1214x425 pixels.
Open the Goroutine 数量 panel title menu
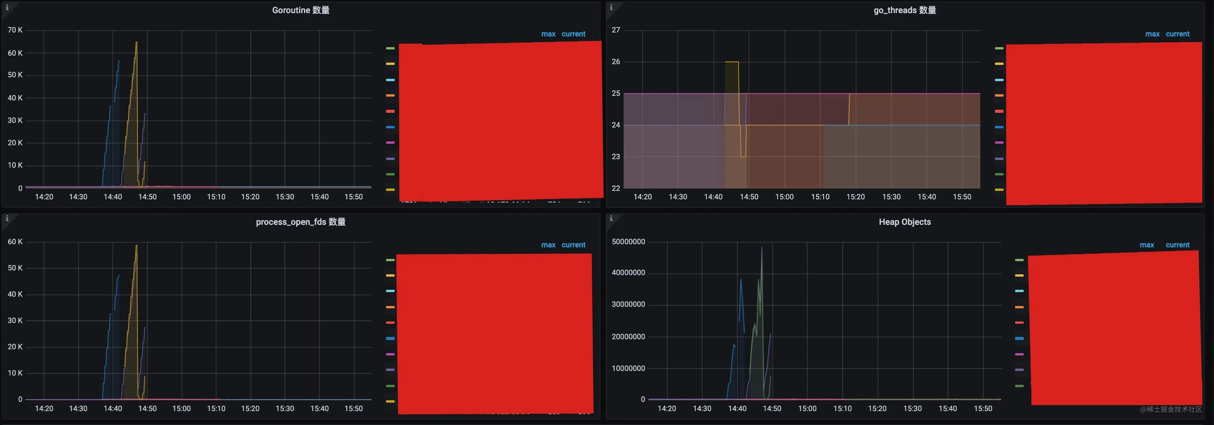pos(301,10)
